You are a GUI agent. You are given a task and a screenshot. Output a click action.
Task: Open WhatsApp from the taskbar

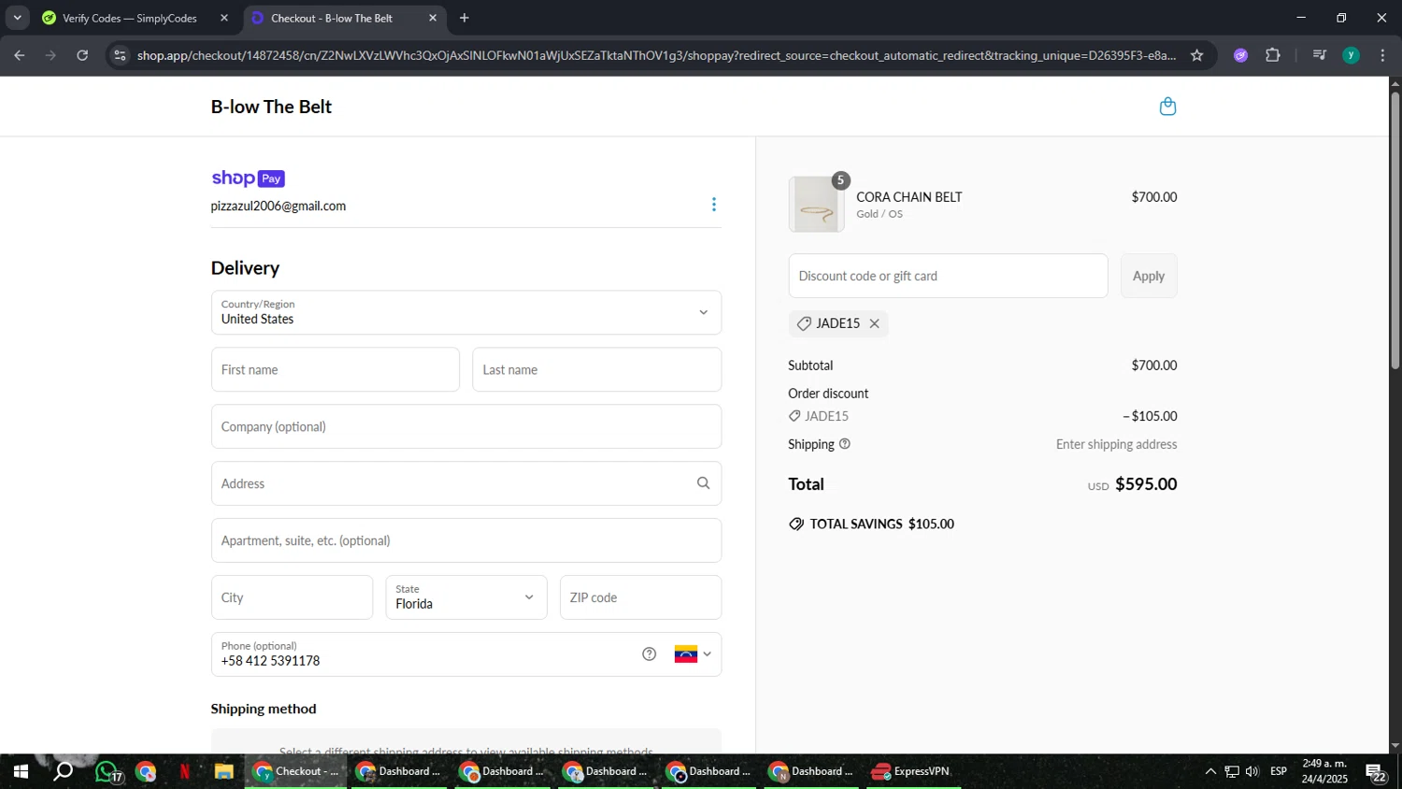click(x=107, y=772)
